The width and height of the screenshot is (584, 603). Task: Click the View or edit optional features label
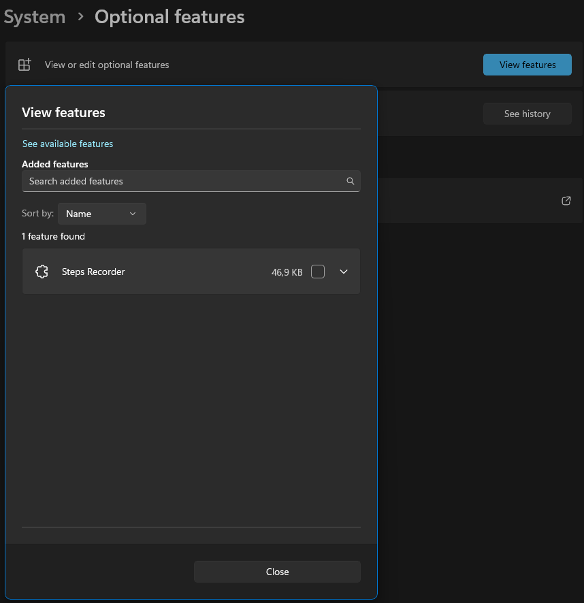107,65
